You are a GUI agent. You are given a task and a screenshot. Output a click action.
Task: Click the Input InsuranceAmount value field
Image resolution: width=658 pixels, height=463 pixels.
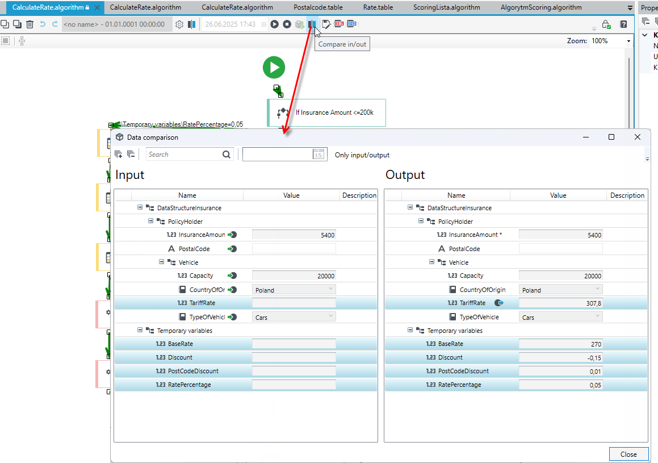click(x=294, y=235)
